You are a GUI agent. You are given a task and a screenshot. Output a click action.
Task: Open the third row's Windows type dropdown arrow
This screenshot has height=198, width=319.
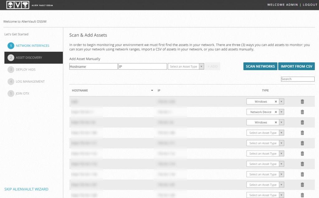coord(282,123)
